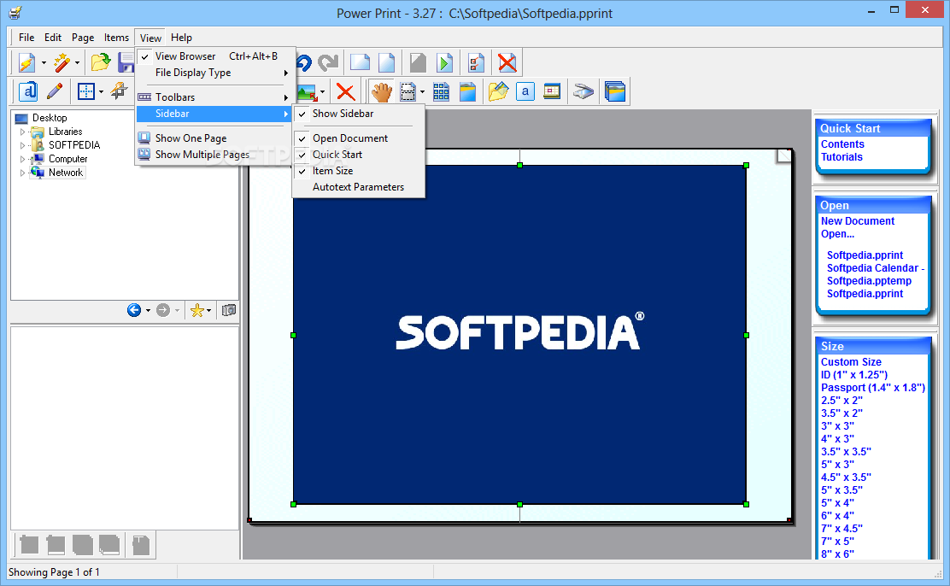Click the page corner fold marker
The width and height of the screenshot is (950, 586).
784,155
